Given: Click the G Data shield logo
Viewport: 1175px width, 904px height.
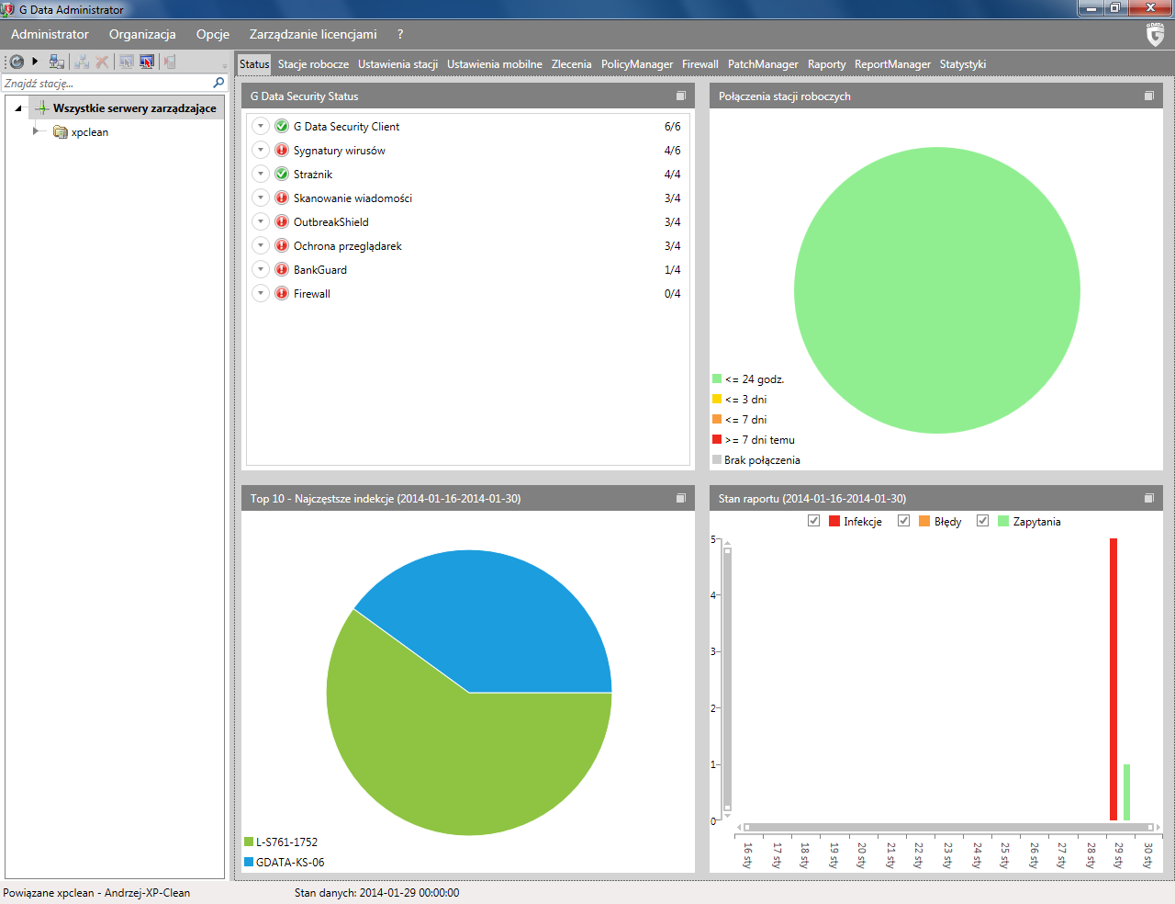Looking at the screenshot, I should pyautogui.click(x=1156, y=35).
